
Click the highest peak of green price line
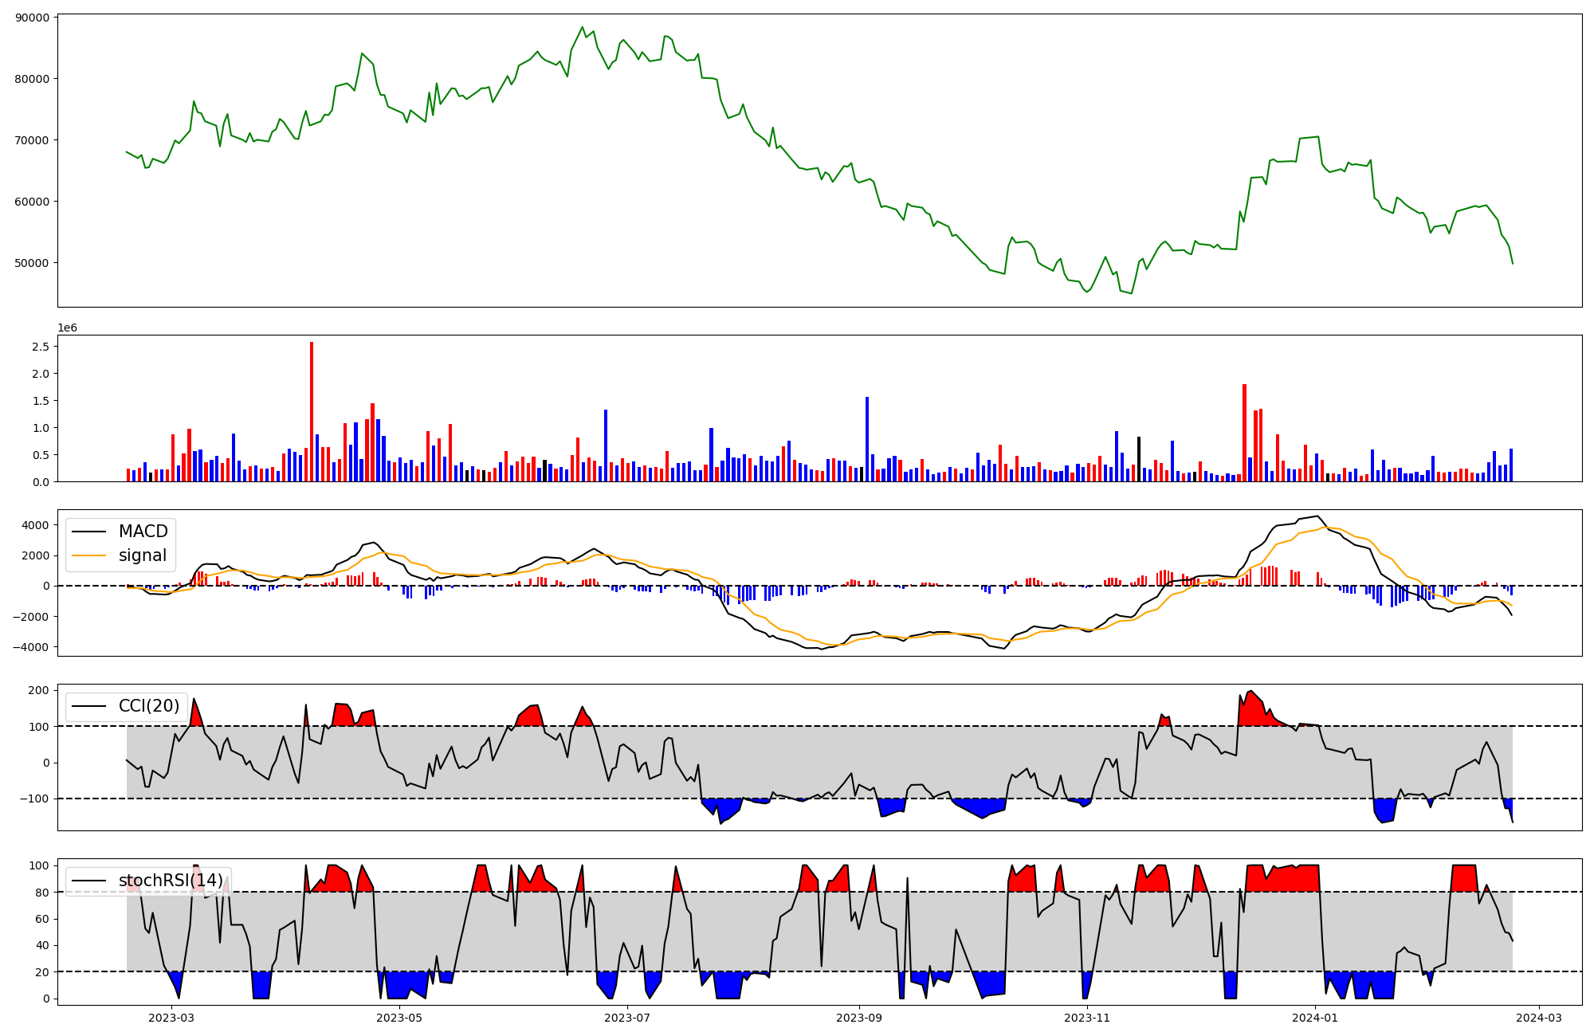coord(582,27)
